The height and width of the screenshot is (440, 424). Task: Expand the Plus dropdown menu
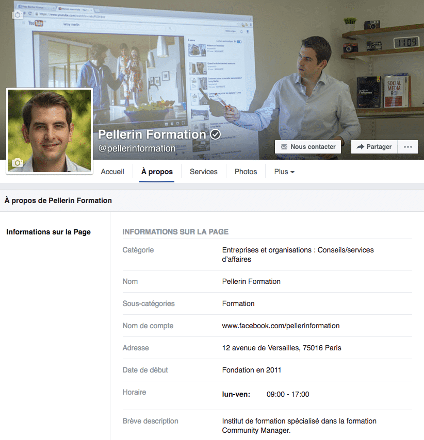tap(284, 172)
